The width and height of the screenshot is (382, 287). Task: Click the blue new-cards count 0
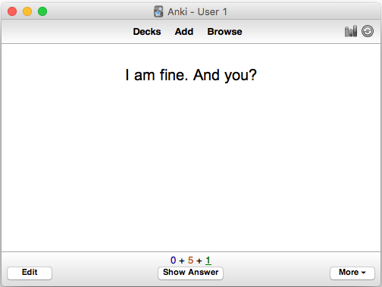point(173,260)
